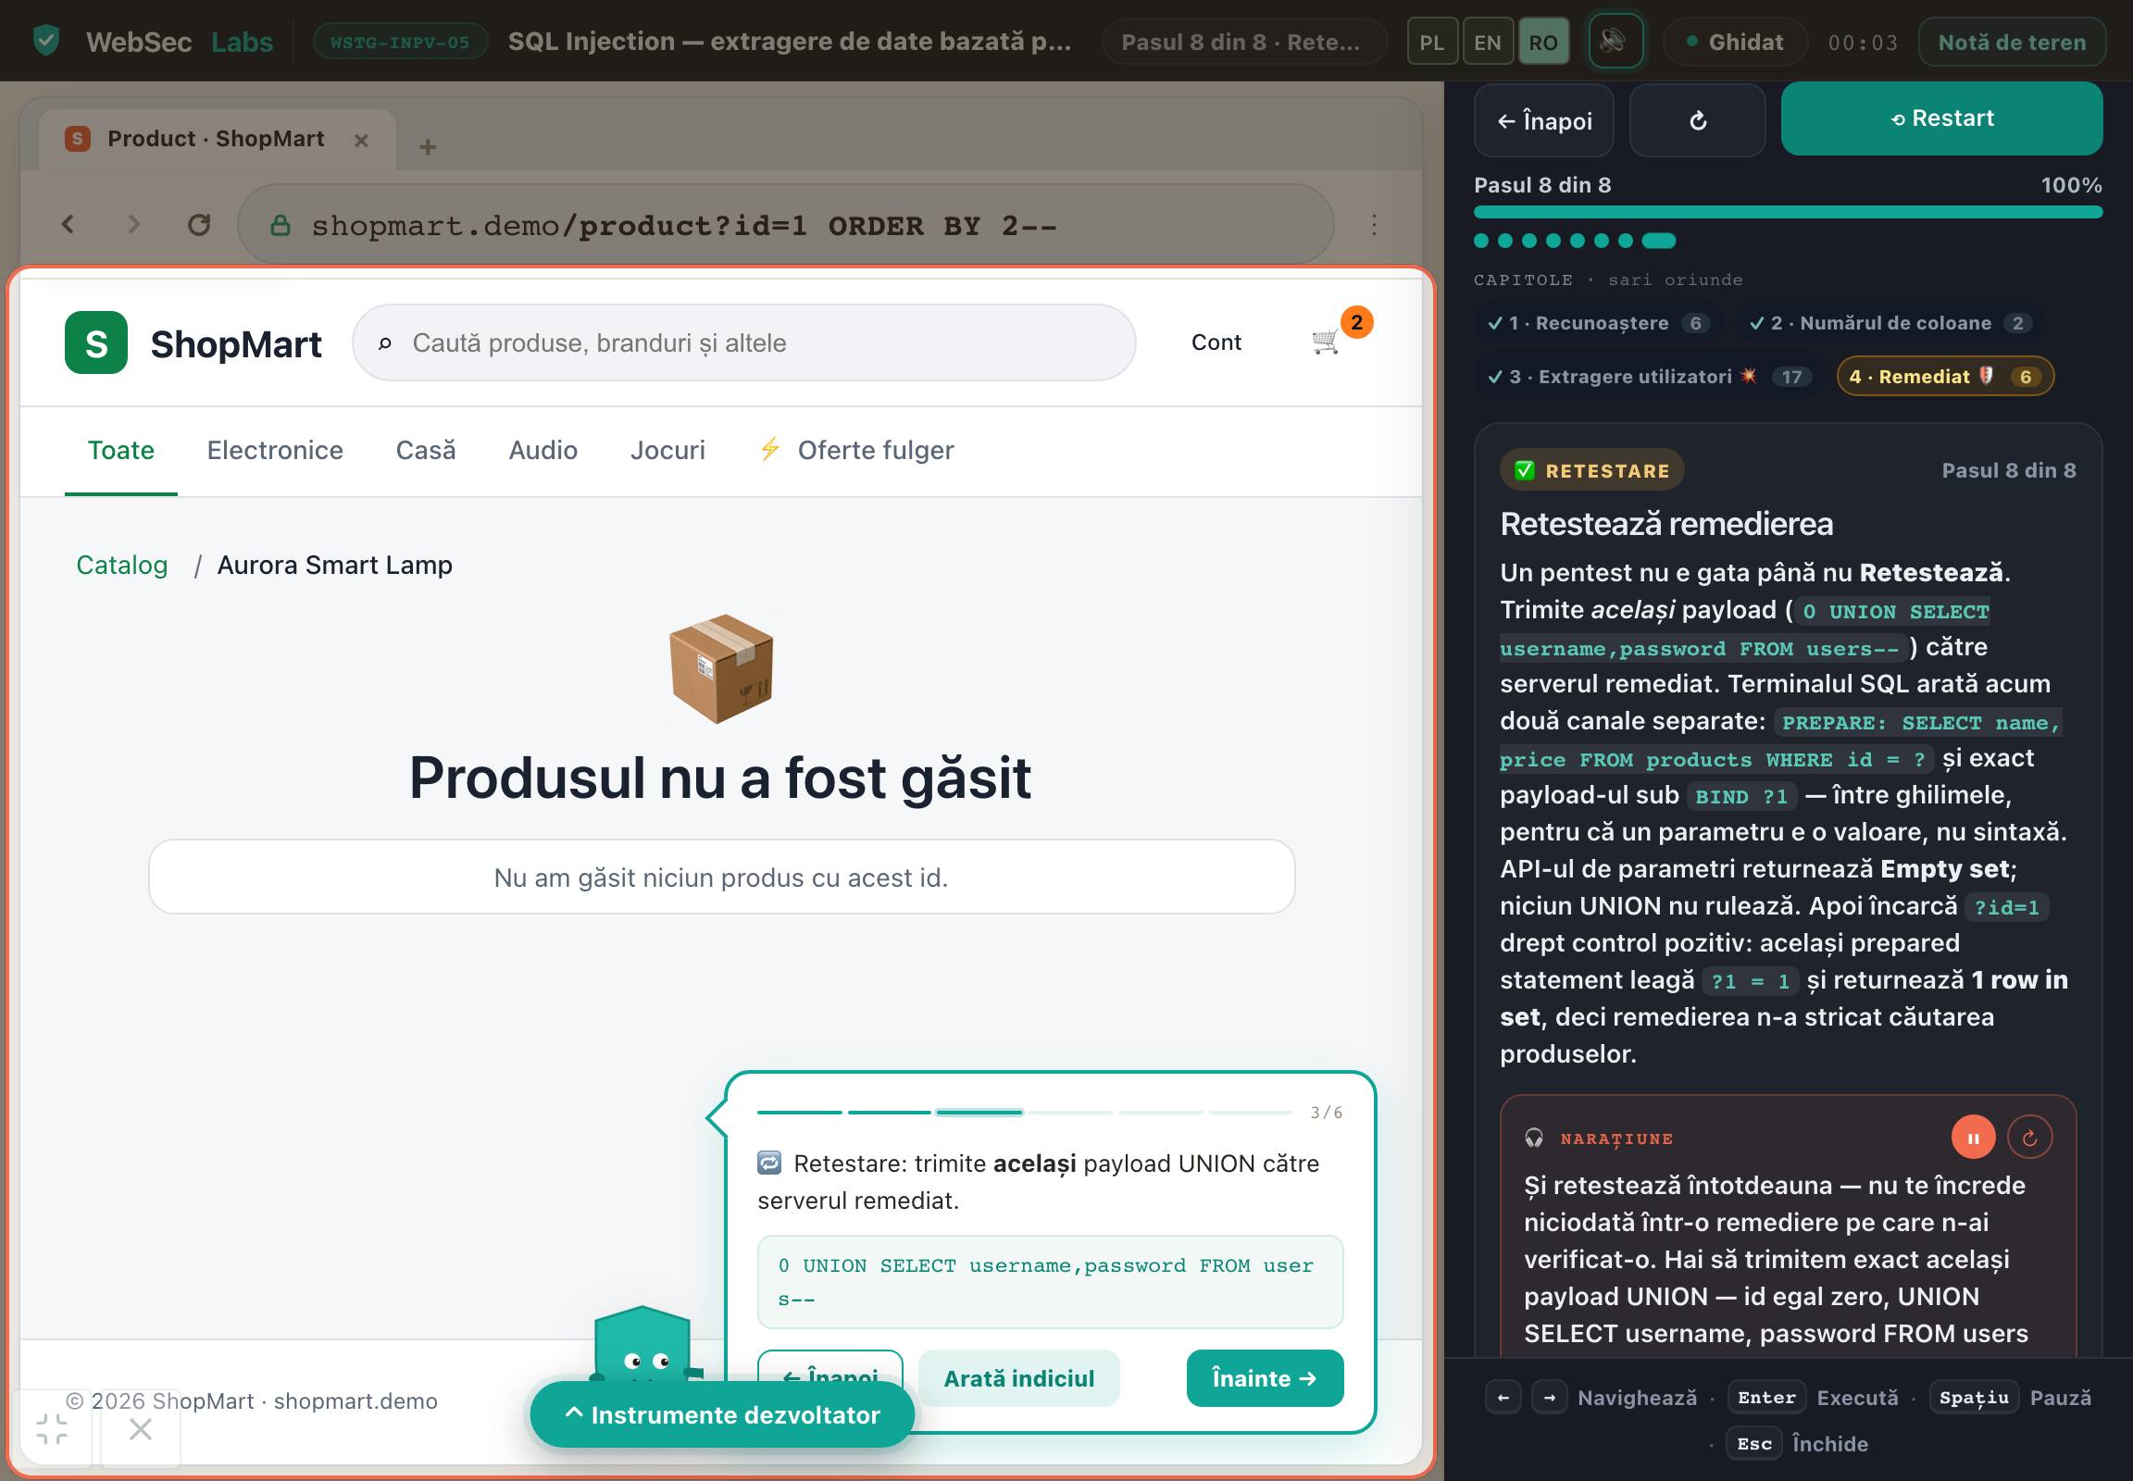Jump to chapter 2 Numărul de coloane

(x=1890, y=324)
